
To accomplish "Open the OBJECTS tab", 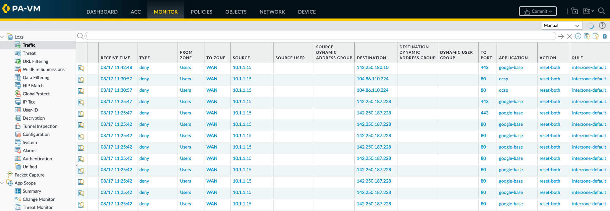I will click(236, 12).
